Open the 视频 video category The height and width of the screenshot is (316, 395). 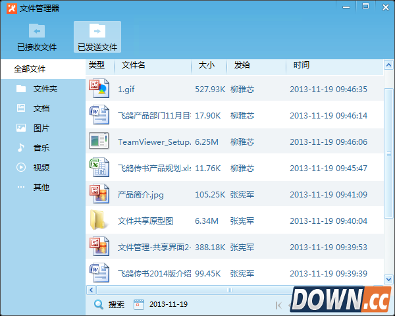(41, 168)
